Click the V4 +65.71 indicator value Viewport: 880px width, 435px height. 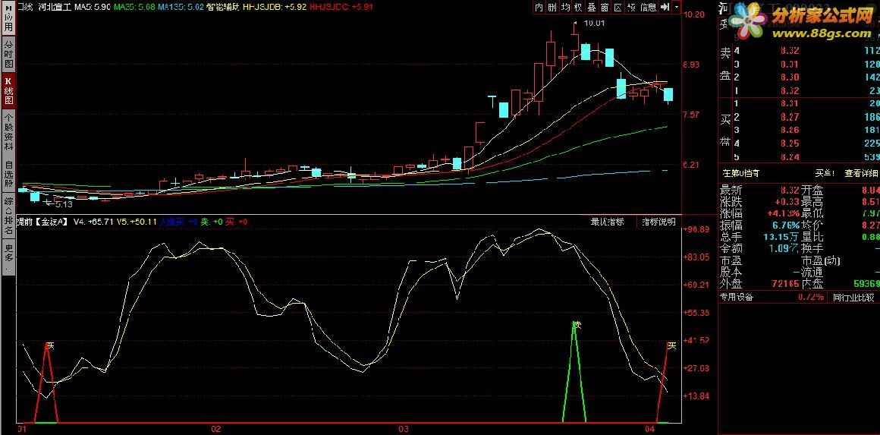tap(92, 222)
